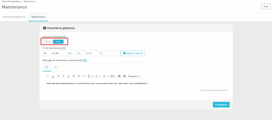Apply strikethrough formatting
The height and width of the screenshot is (120, 272).
74,76
